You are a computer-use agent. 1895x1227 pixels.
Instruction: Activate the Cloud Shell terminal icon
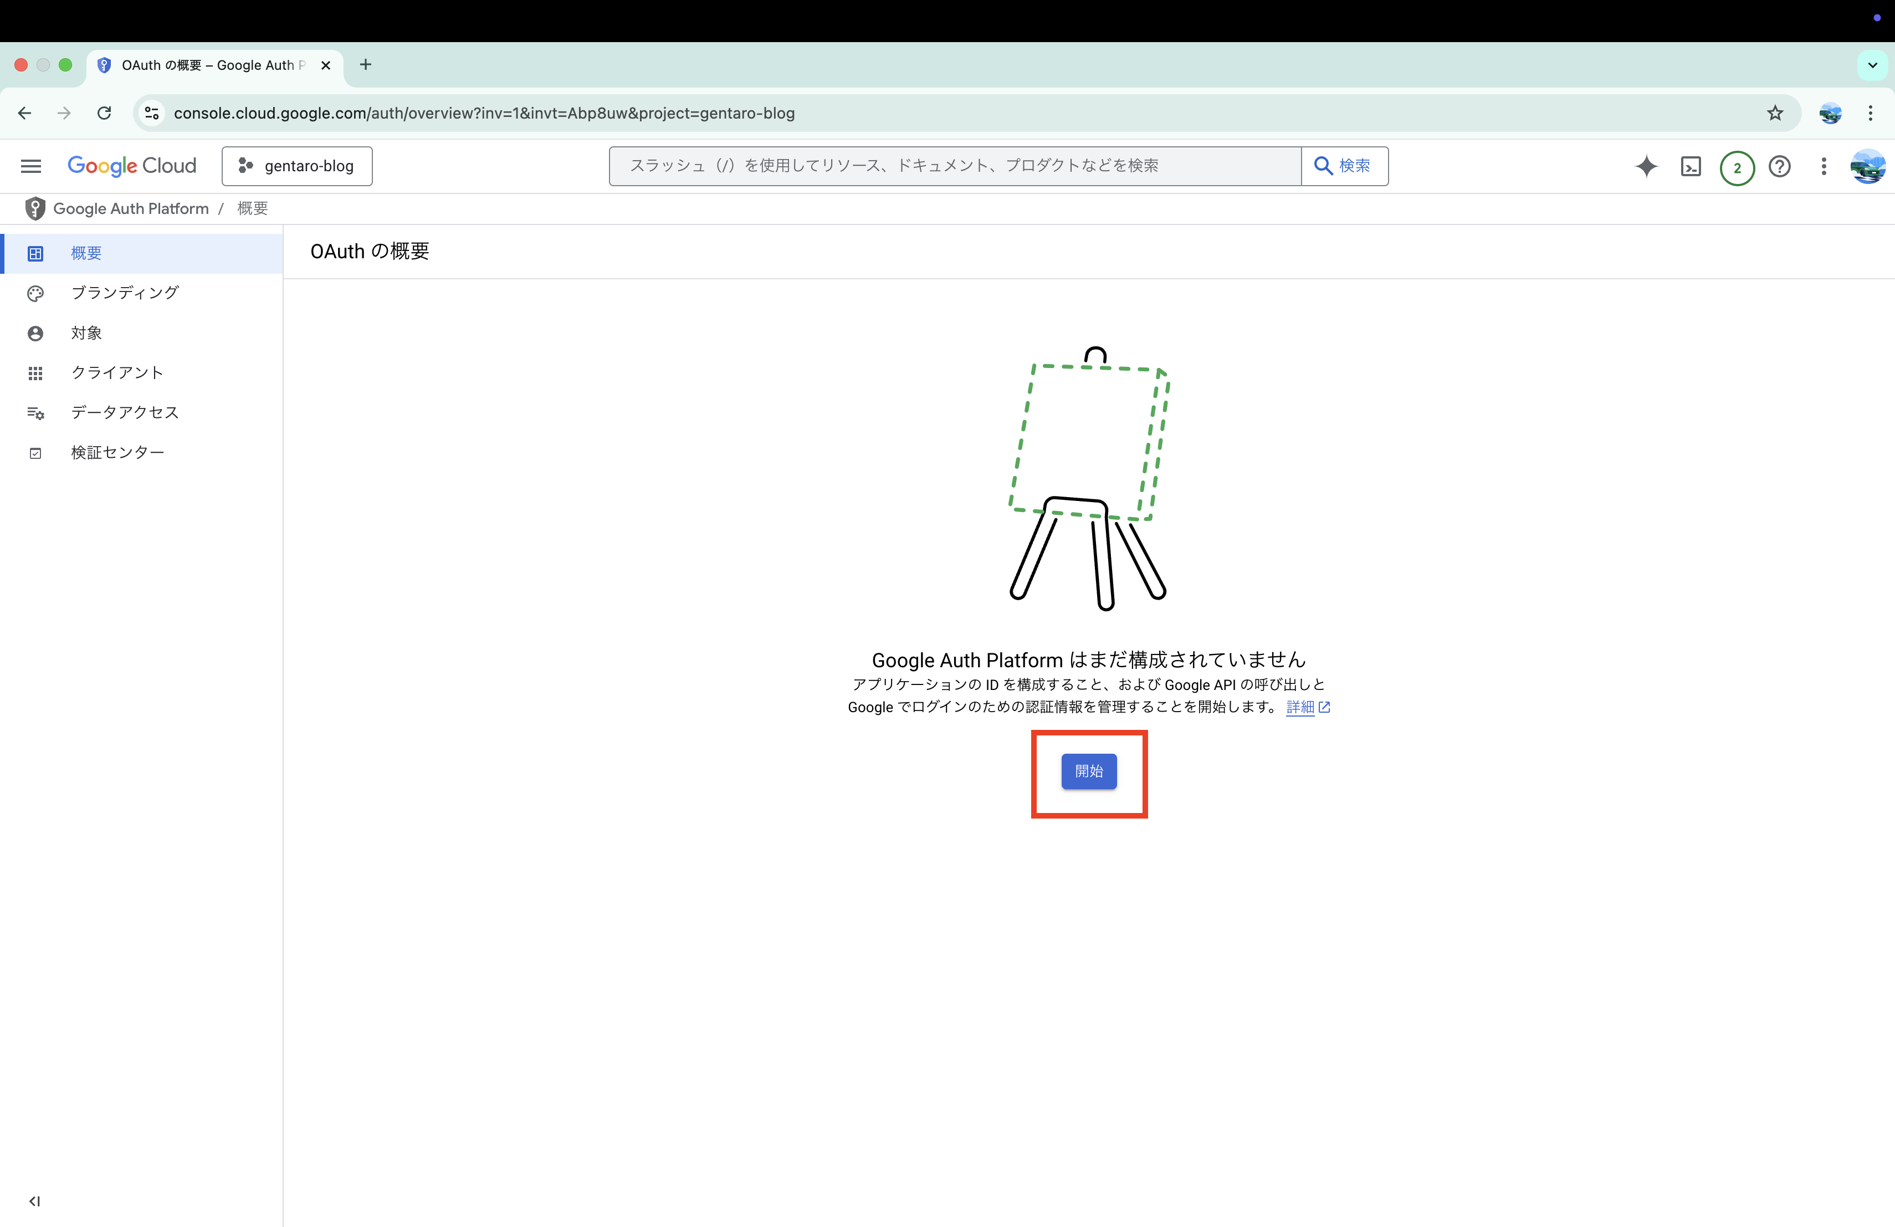[1691, 166]
